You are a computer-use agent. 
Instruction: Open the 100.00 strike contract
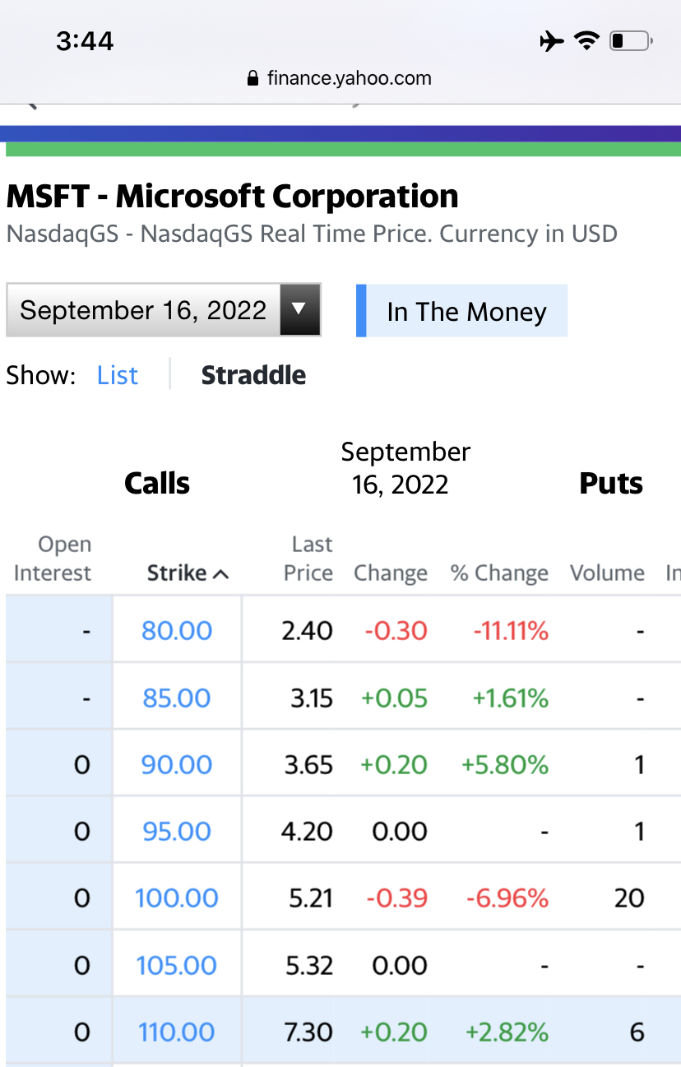click(x=177, y=898)
